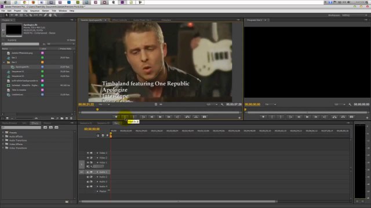Click Mark Out in Source monitor

(x=134, y=117)
